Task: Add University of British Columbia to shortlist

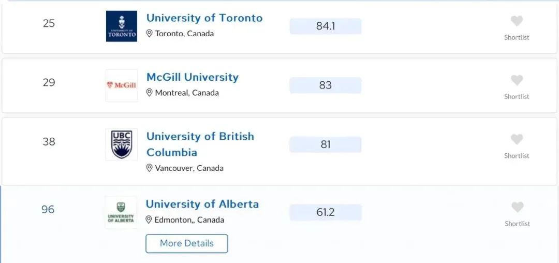Action: tap(517, 140)
